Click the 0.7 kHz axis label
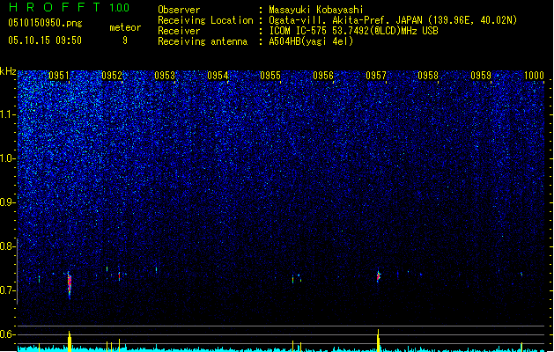Viewport: 554px width, 352px height. (7, 290)
